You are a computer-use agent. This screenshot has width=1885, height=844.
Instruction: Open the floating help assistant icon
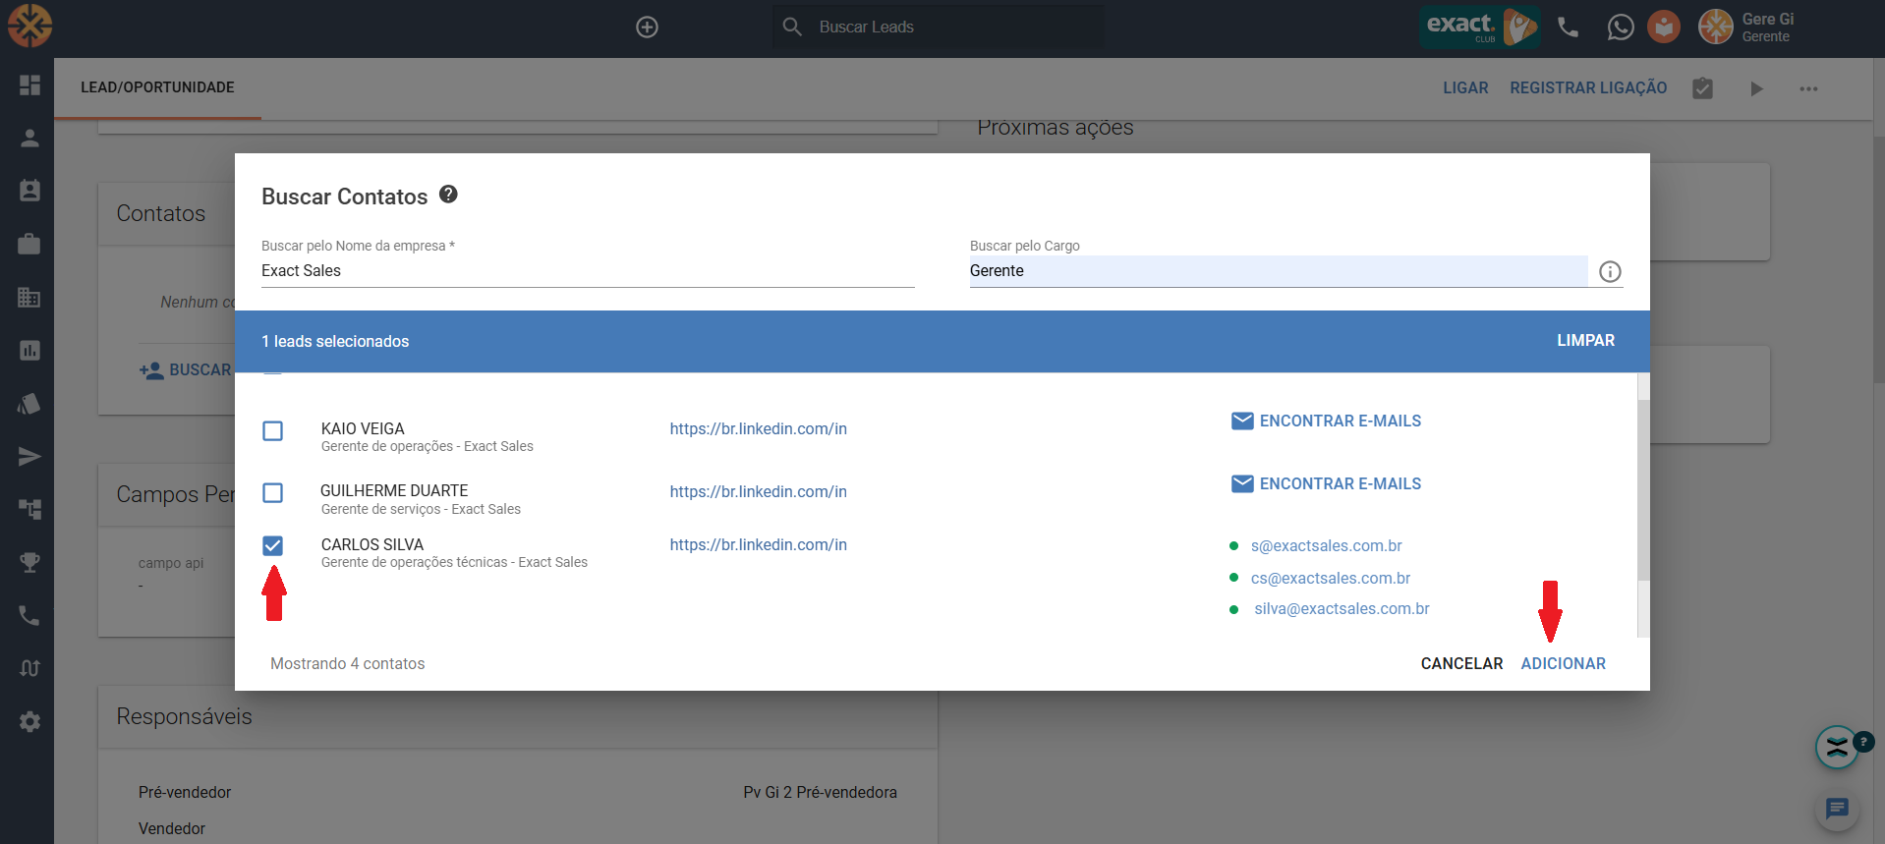[x=1838, y=748]
